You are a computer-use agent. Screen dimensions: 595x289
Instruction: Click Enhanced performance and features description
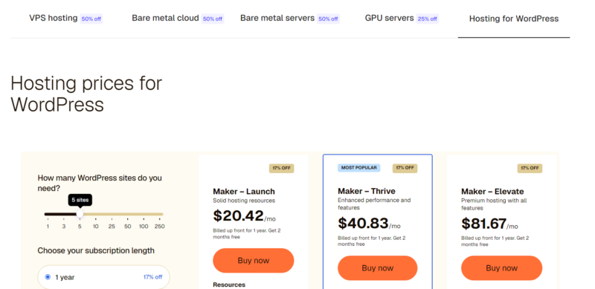click(374, 204)
